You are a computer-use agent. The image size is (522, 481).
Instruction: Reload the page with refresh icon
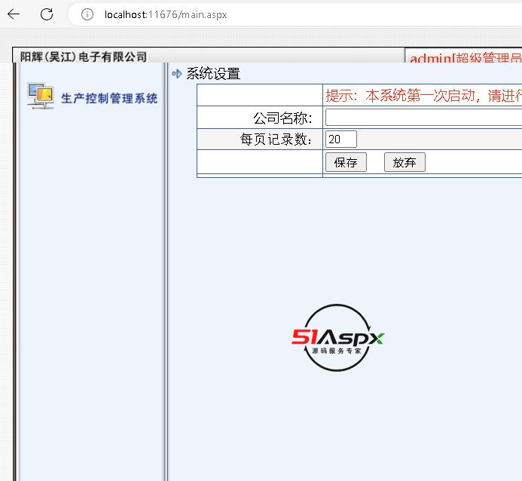pyautogui.click(x=47, y=14)
